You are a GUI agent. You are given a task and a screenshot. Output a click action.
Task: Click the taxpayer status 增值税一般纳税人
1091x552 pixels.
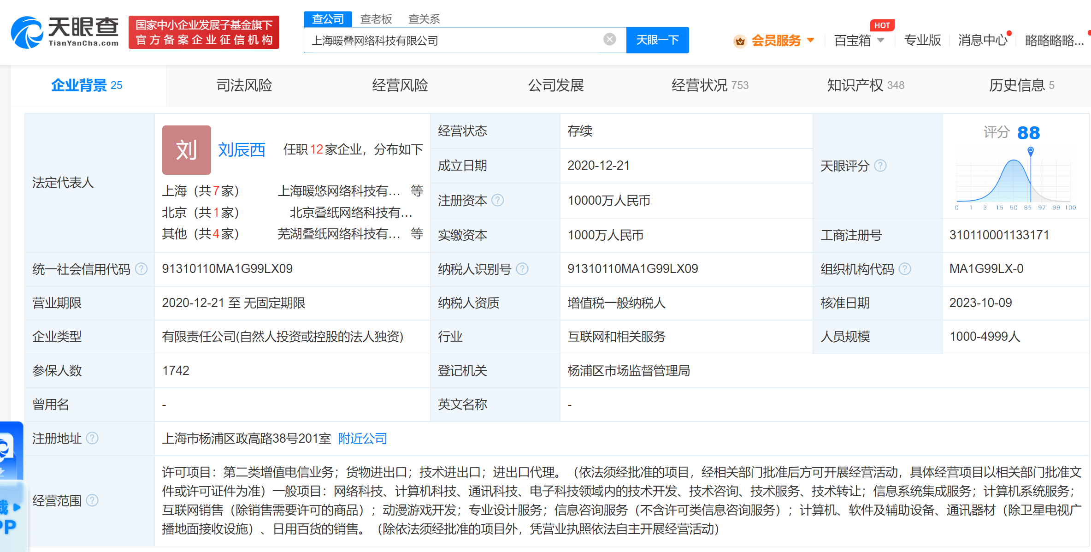click(x=616, y=303)
